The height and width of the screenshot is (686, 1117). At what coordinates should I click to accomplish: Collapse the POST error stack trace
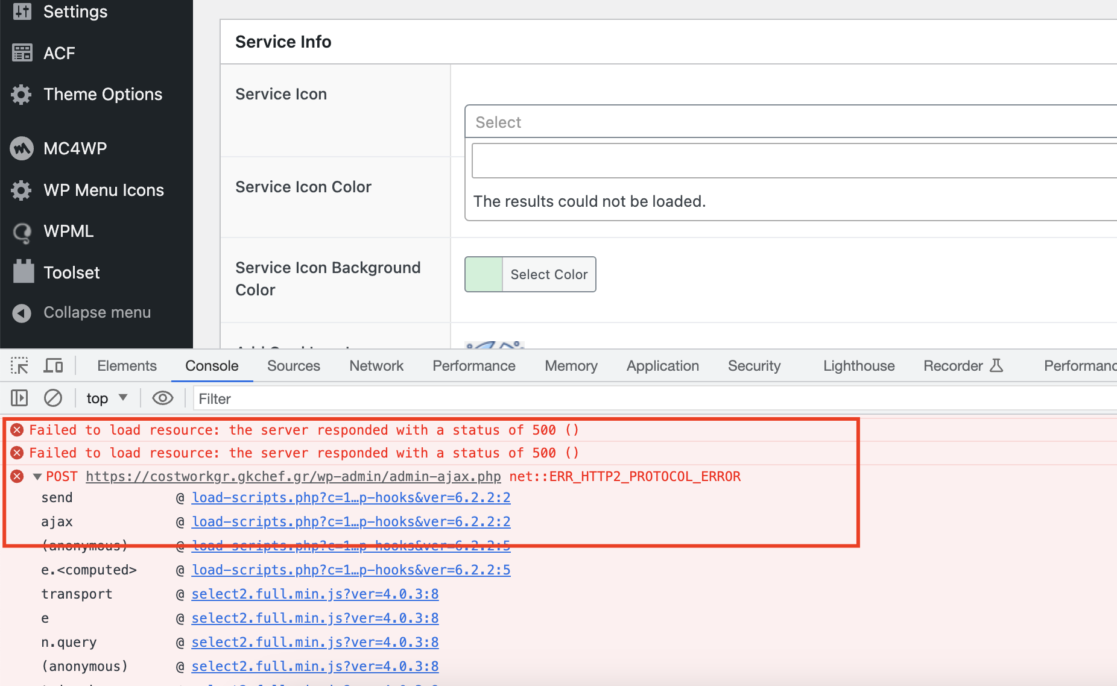coord(37,477)
